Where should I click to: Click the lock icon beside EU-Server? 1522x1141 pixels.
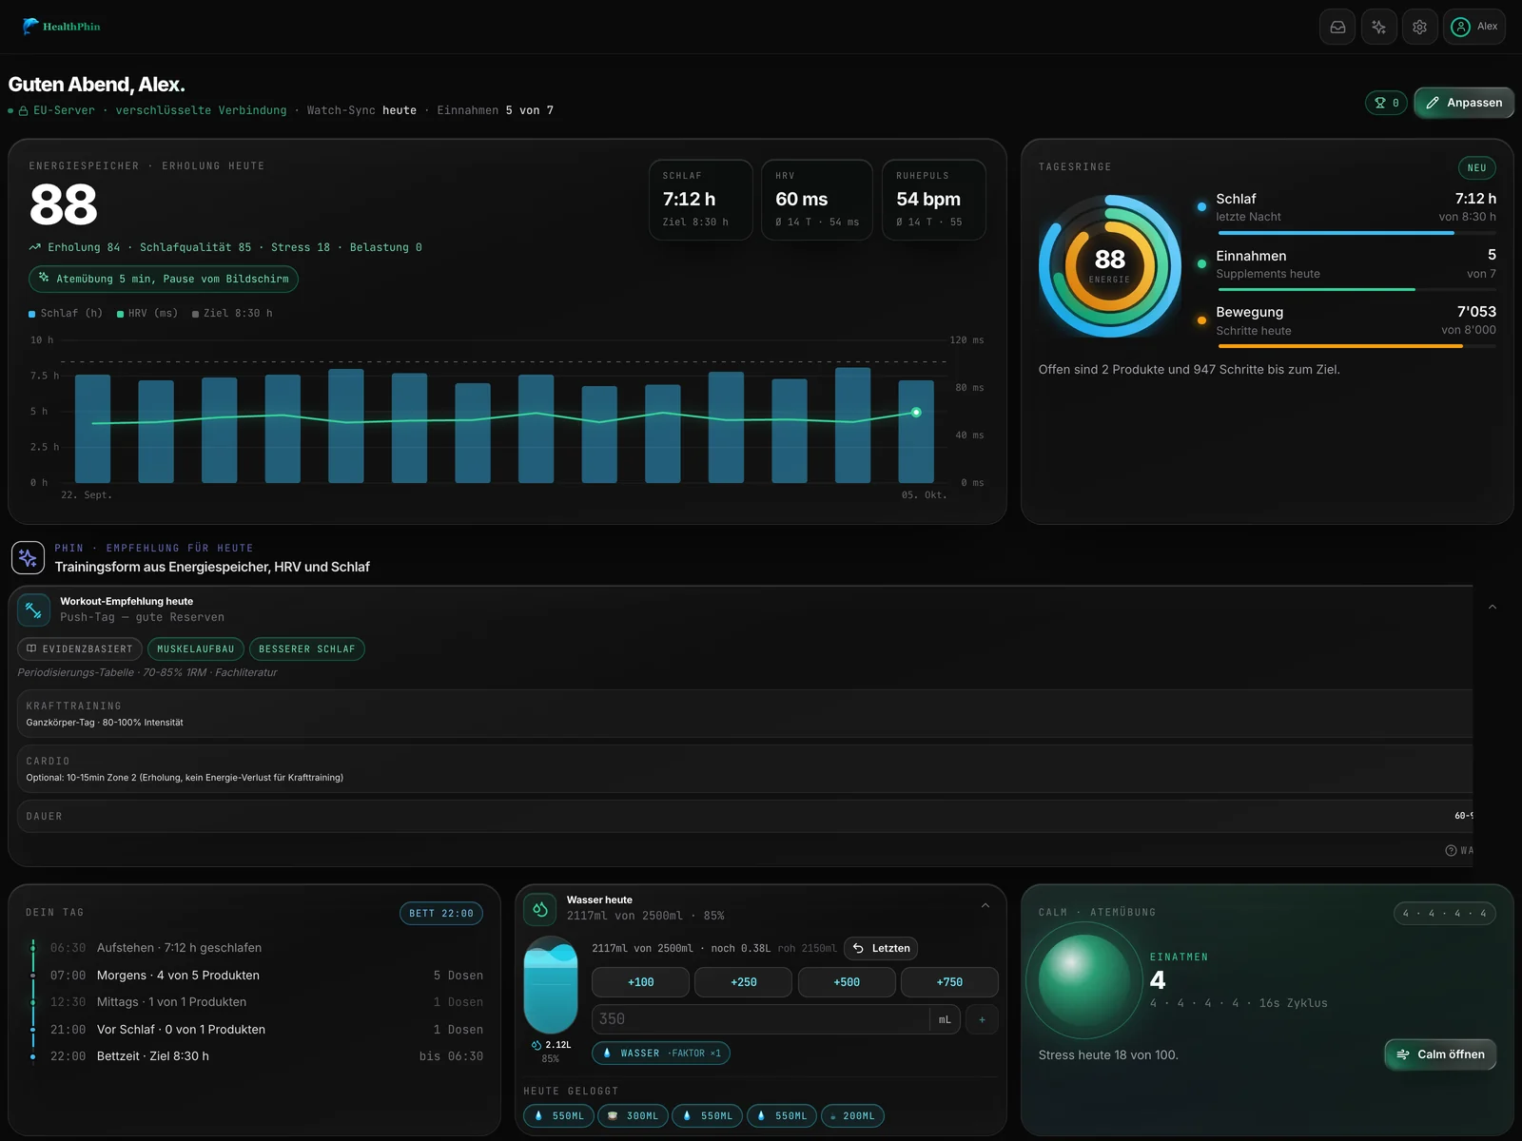[x=23, y=111]
